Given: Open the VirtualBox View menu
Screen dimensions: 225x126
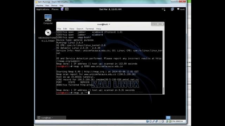Looking at the screenshot, I should 47,6.
